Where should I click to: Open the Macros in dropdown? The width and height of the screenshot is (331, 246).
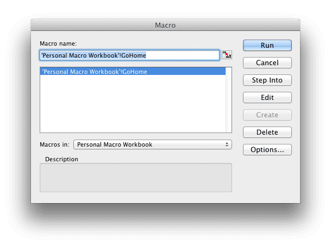152,144
